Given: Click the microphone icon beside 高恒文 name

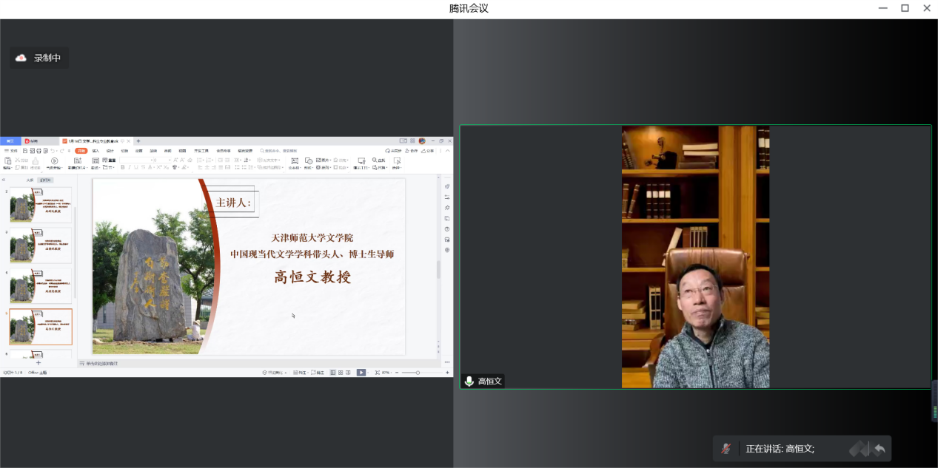Looking at the screenshot, I should 469,381.
